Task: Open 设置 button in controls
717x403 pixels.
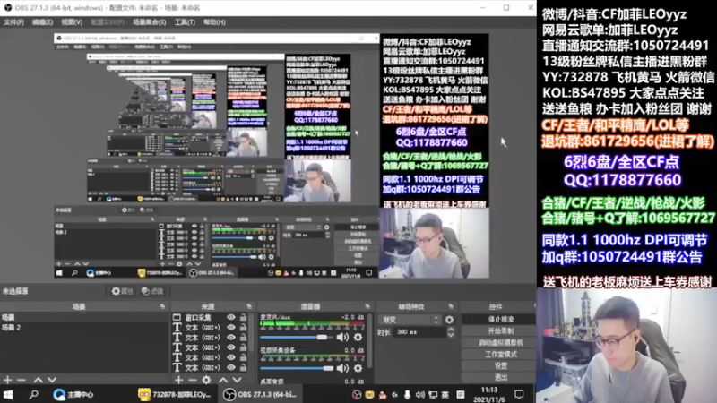Action: pyautogui.click(x=501, y=366)
